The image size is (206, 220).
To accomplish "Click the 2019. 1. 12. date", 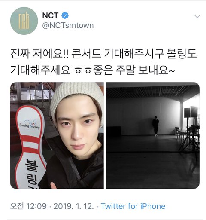I will tap(74, 206).
